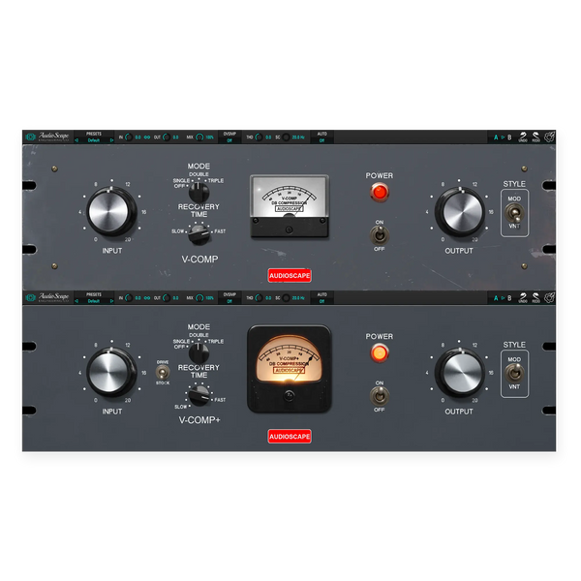Select the next preset arrow on V-COMP
581x581 pixels.
click(x=111, y=140)
